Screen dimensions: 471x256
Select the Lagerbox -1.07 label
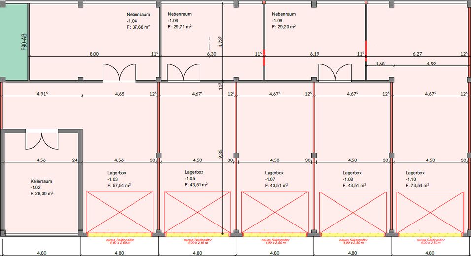click(276, 179)
